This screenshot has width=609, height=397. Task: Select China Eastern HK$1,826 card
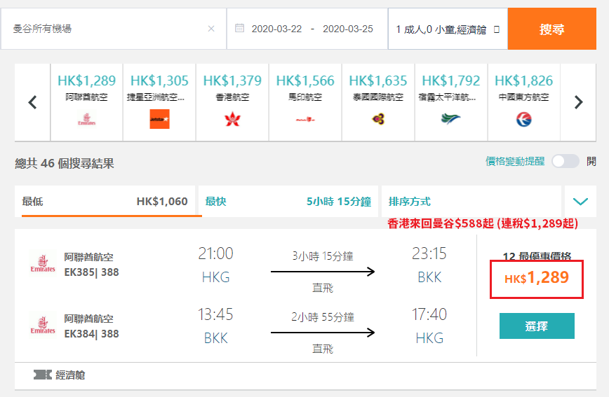(523, 102)
